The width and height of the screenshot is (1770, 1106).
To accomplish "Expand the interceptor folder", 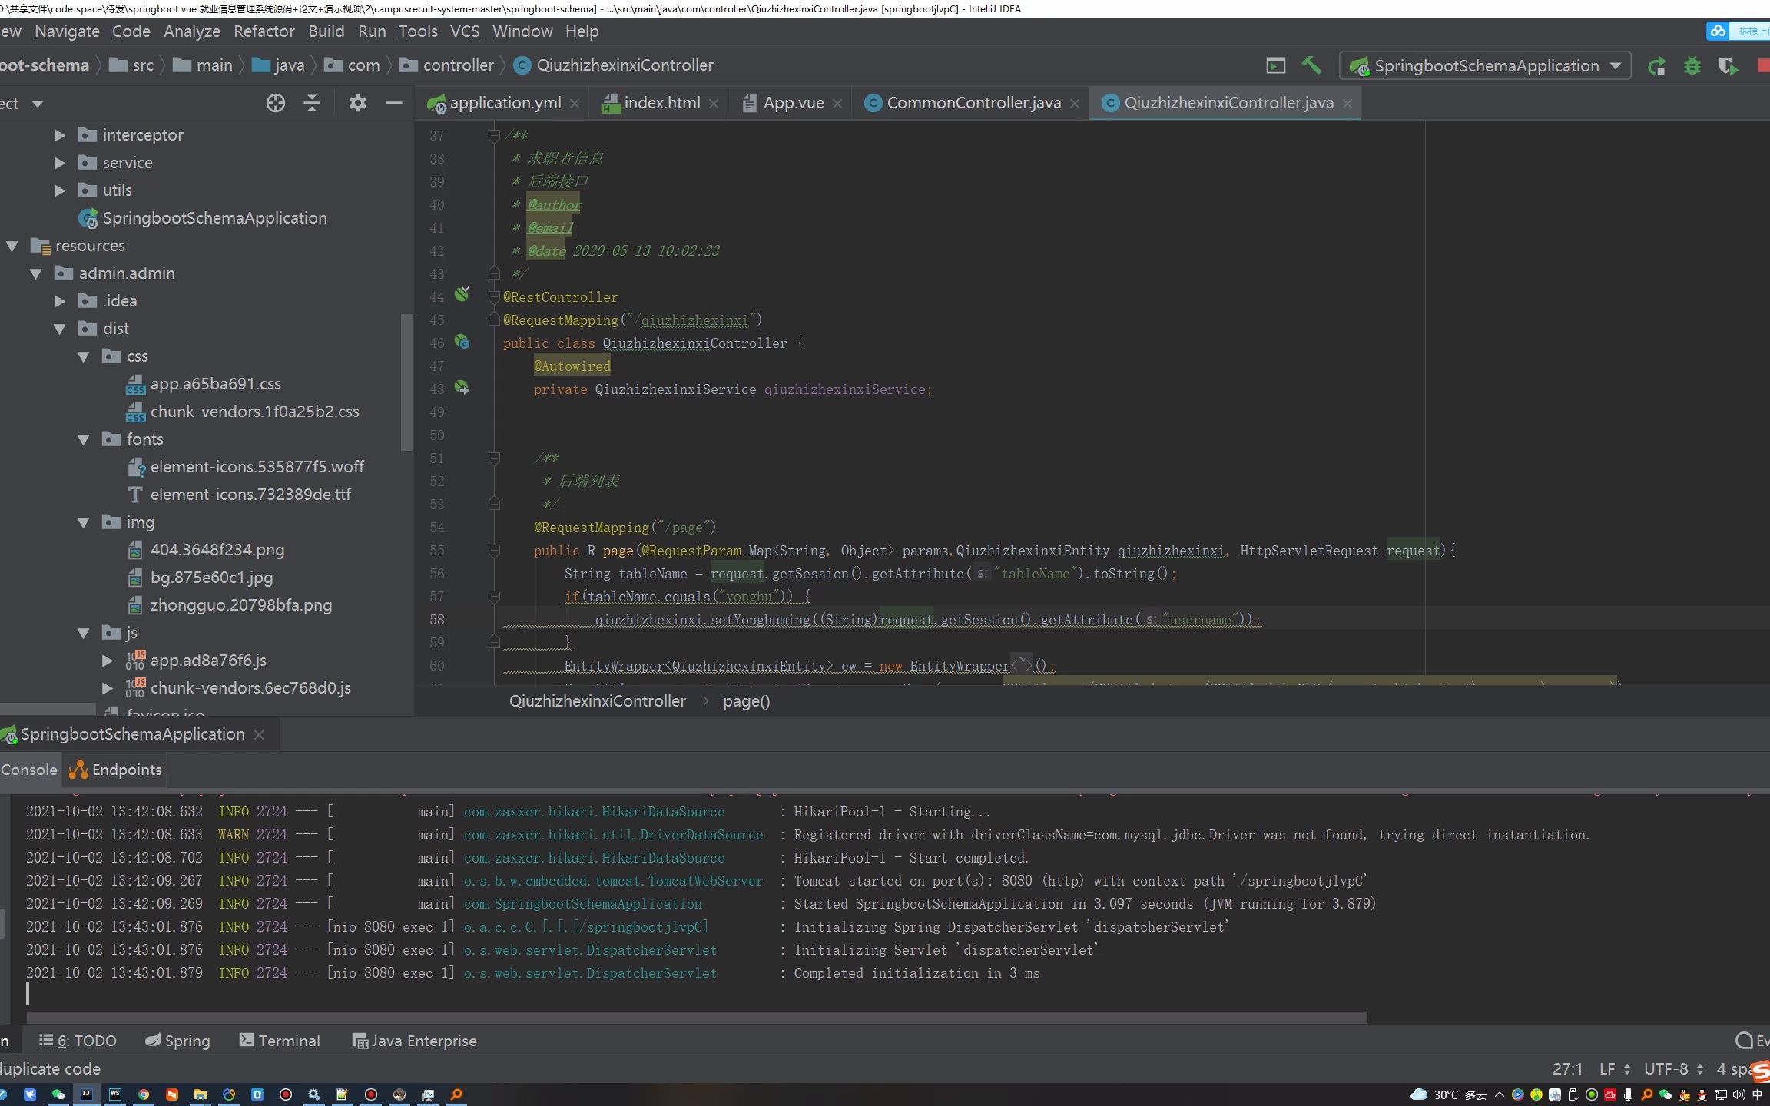I will (60, 135).
